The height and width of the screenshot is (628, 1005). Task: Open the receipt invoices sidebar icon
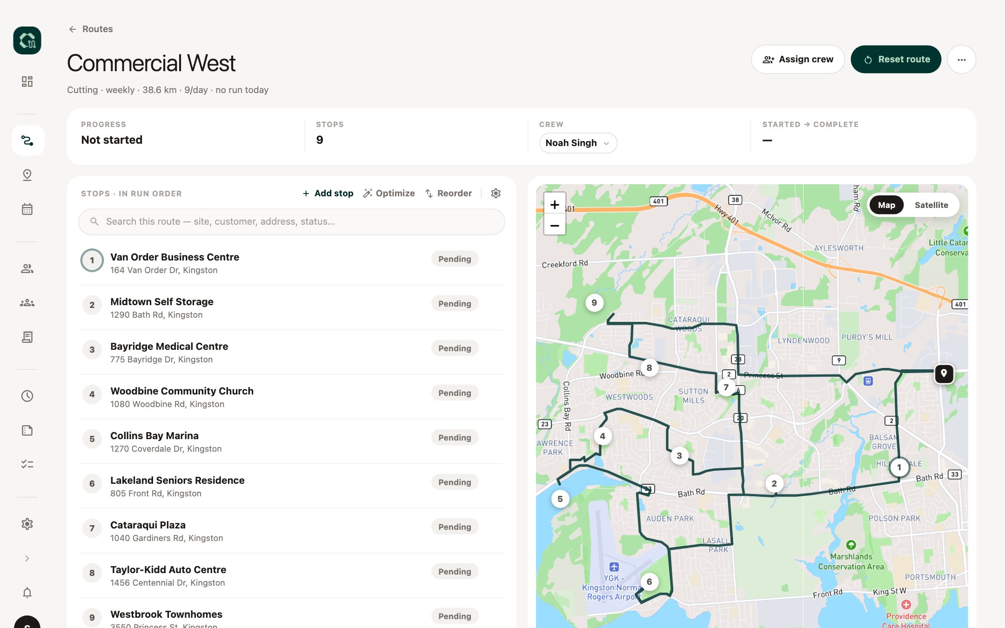coord(27,337)
